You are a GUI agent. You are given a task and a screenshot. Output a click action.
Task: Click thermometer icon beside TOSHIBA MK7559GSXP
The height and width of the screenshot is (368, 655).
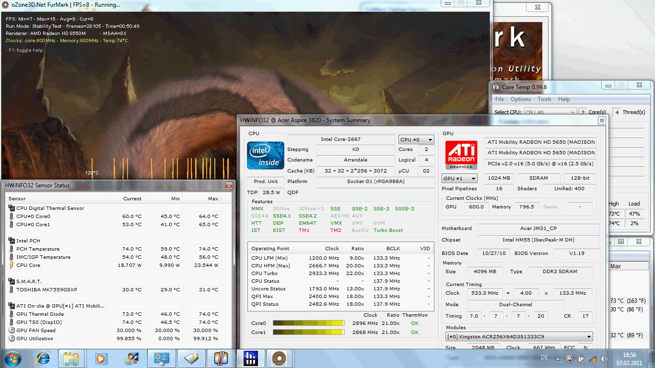[12, 290]
